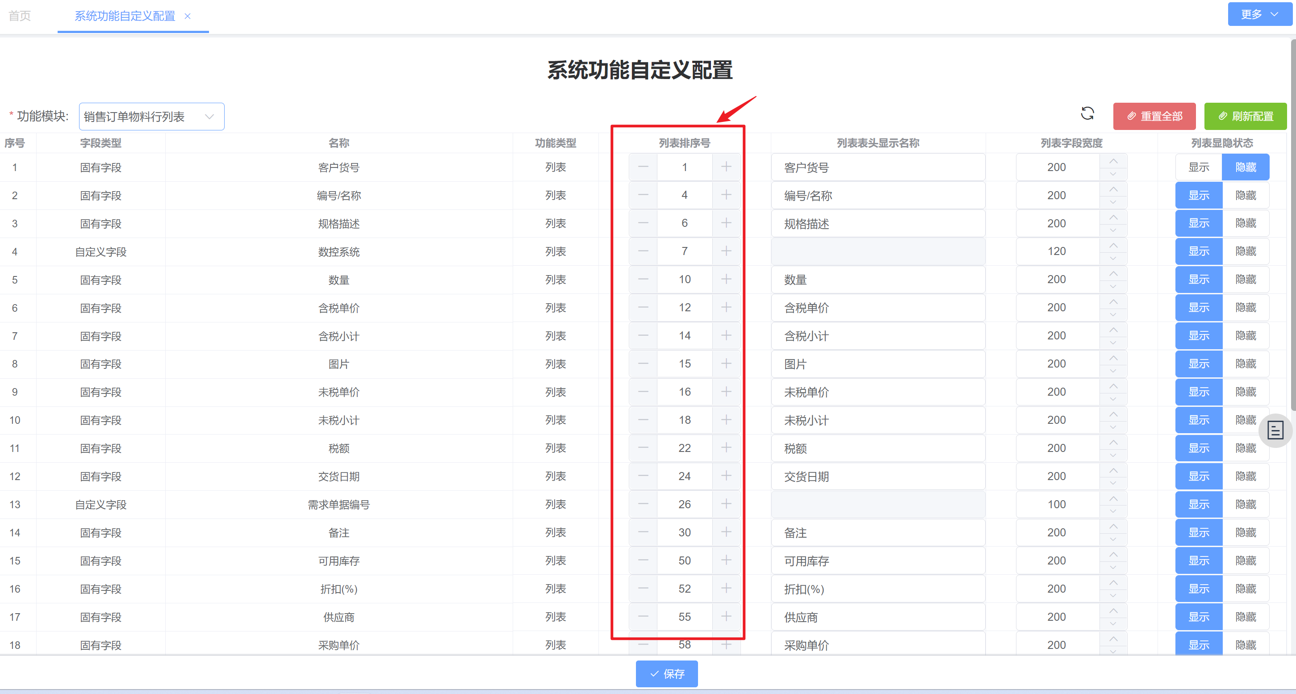
Task: Decrease sort number for 数控系统 row
Action: point(643,251)
